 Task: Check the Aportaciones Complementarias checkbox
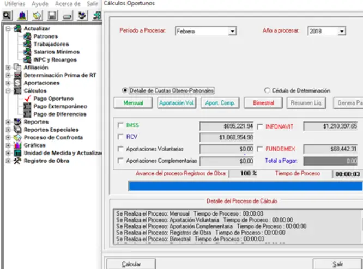(120, 160)
